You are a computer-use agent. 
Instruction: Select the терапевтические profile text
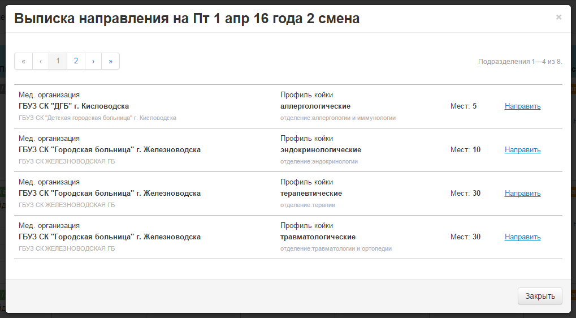pyautogui.click(x=311, y=194)
